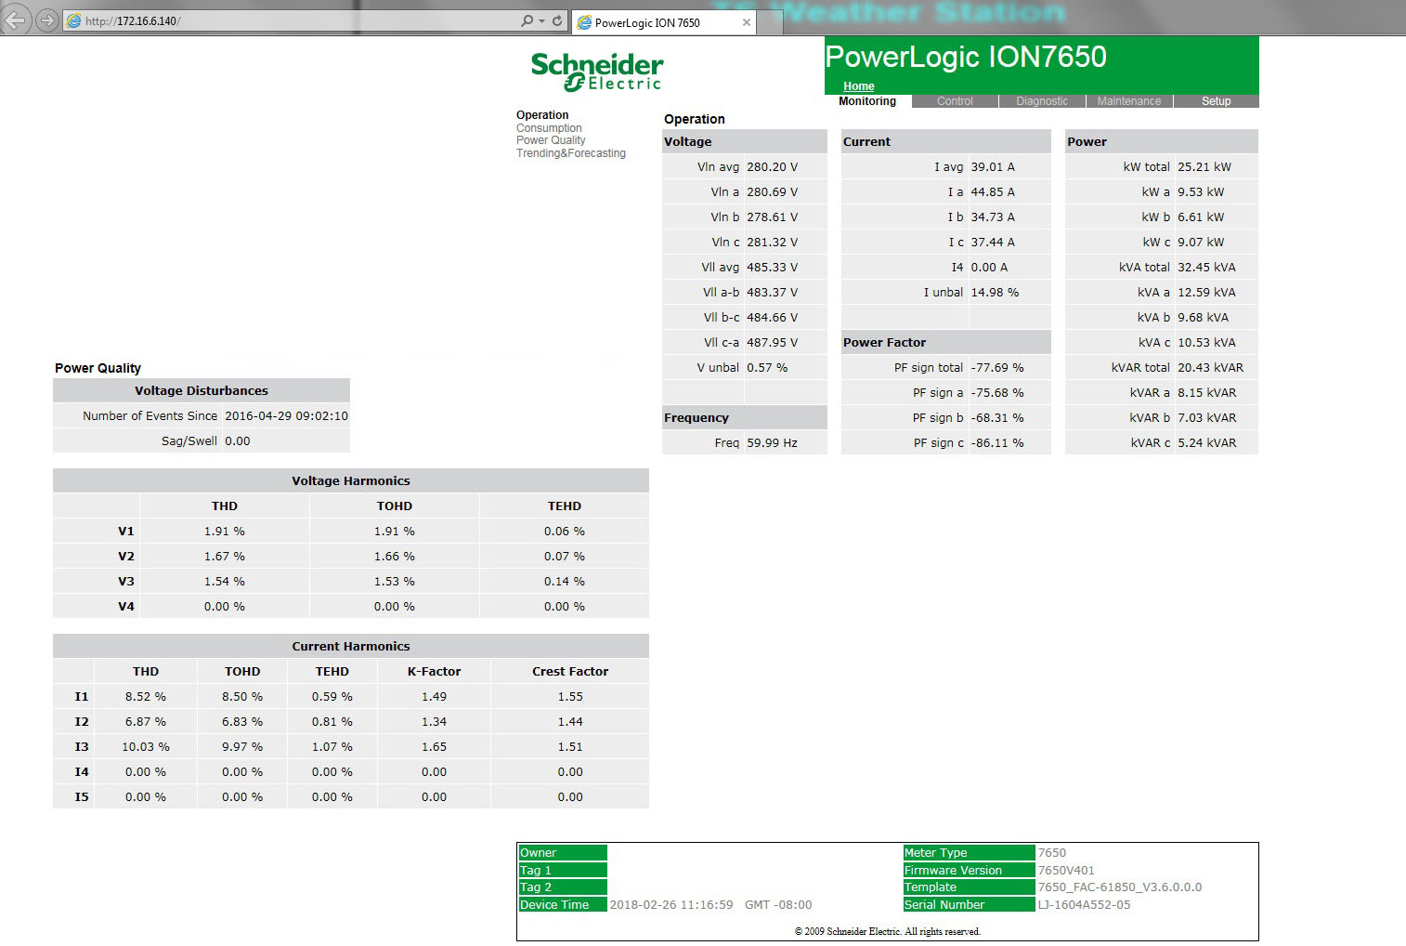Switch to the Control tab
The width and height of the screenshot is (1406, 946).
tap(955, 101)
